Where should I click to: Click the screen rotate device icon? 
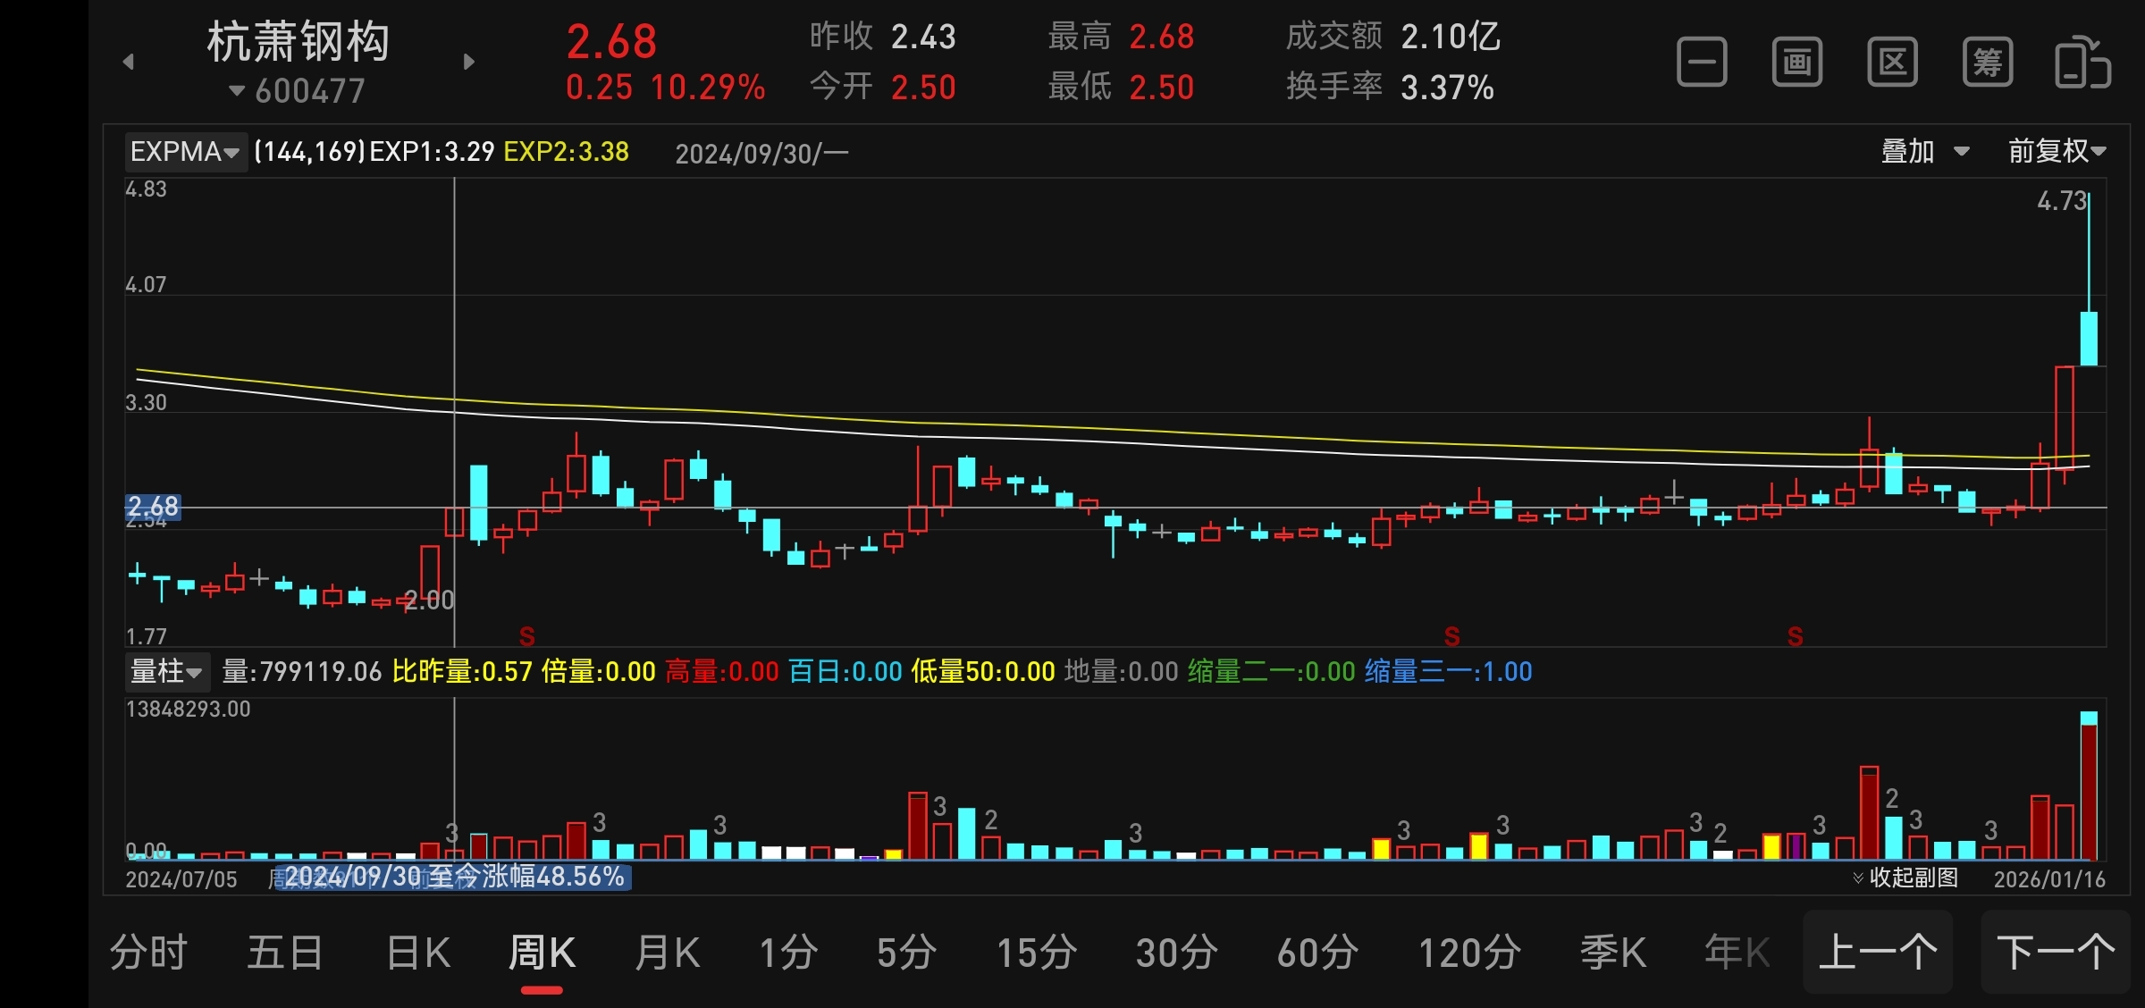point(2082,63)
